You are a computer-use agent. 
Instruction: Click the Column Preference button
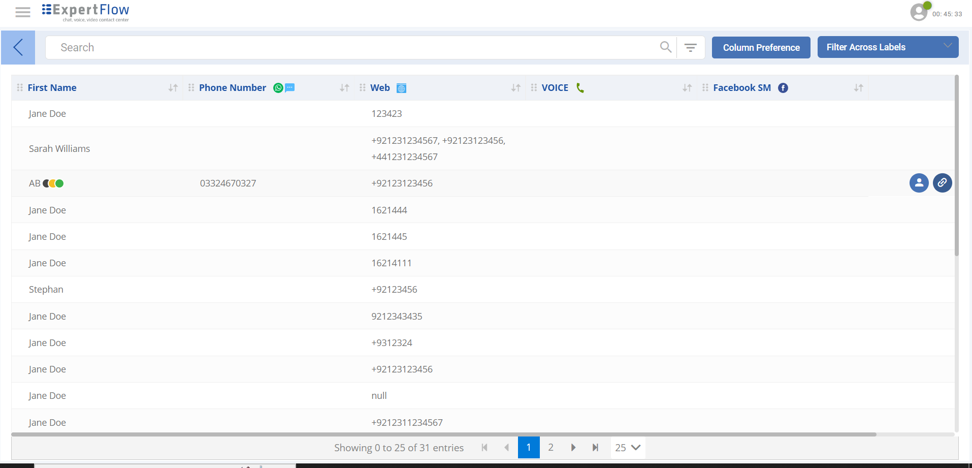(760, 47)
